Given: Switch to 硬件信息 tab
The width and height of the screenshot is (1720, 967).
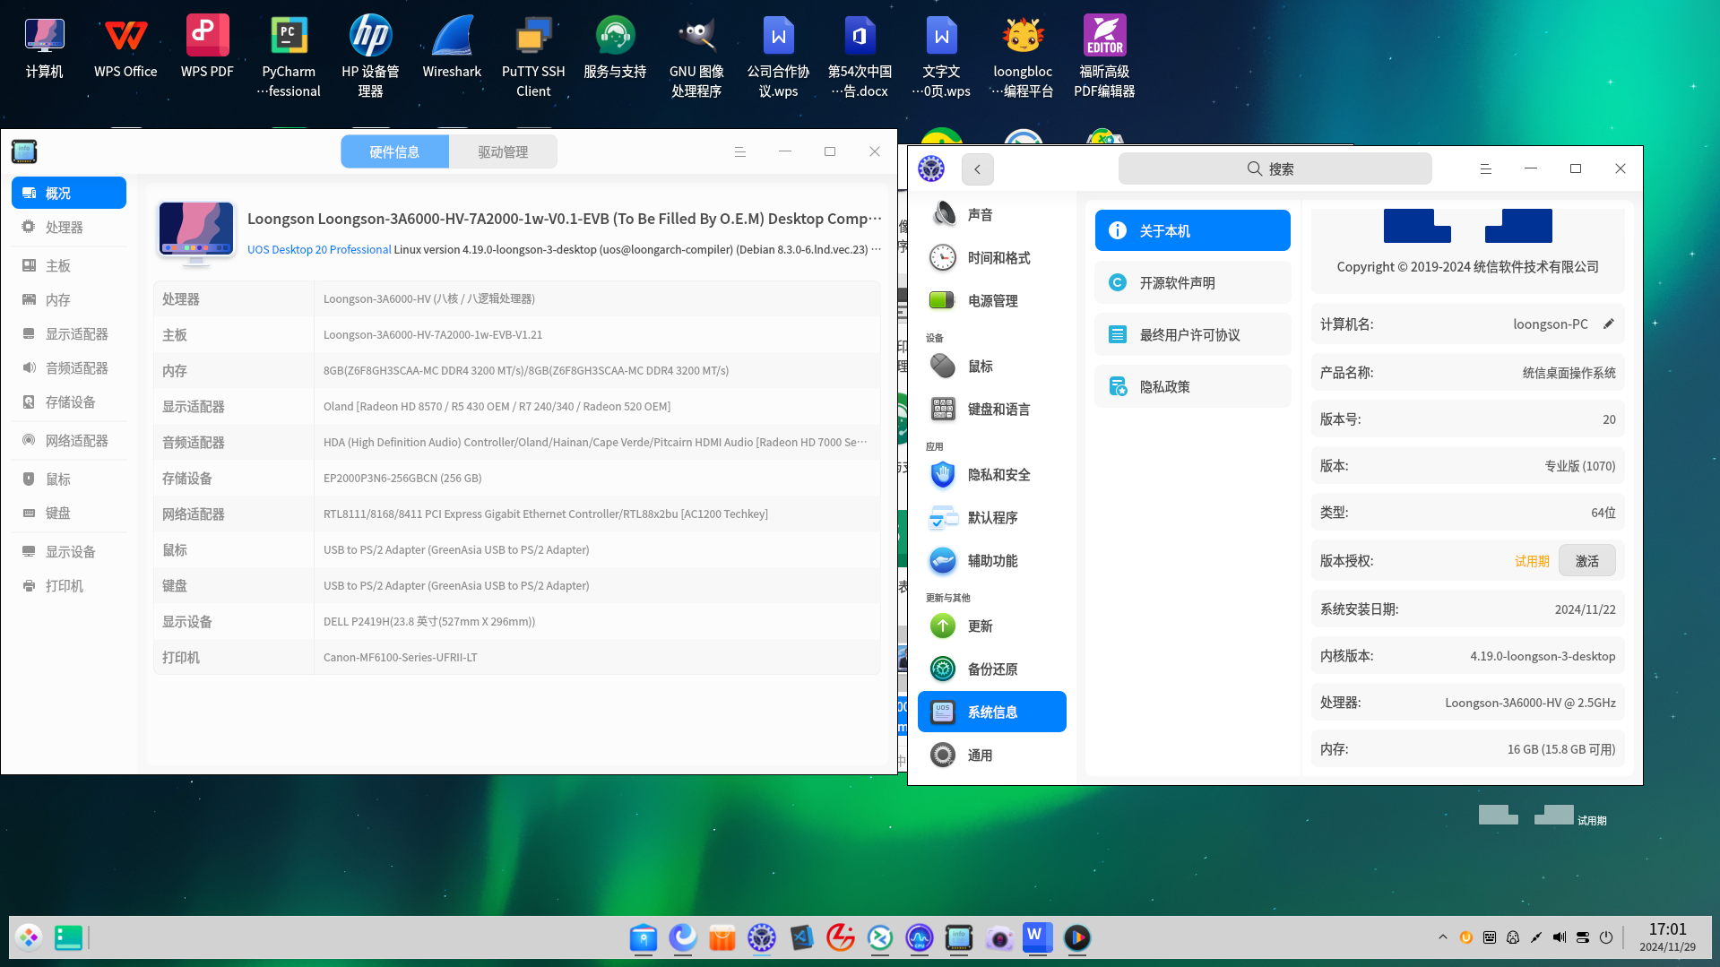Looking at the screenshot, I should tap(394, 151).
